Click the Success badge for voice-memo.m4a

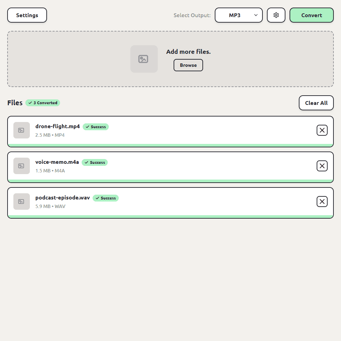95,162
